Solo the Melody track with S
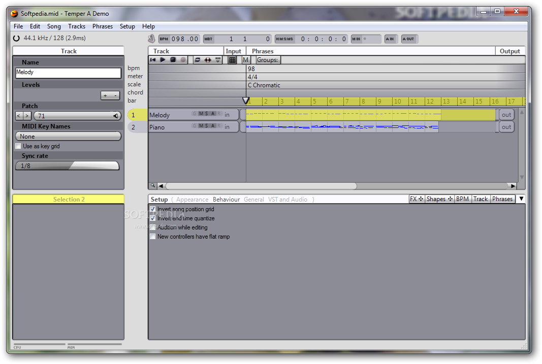This screenshot has height=364, width=542. 206,114
